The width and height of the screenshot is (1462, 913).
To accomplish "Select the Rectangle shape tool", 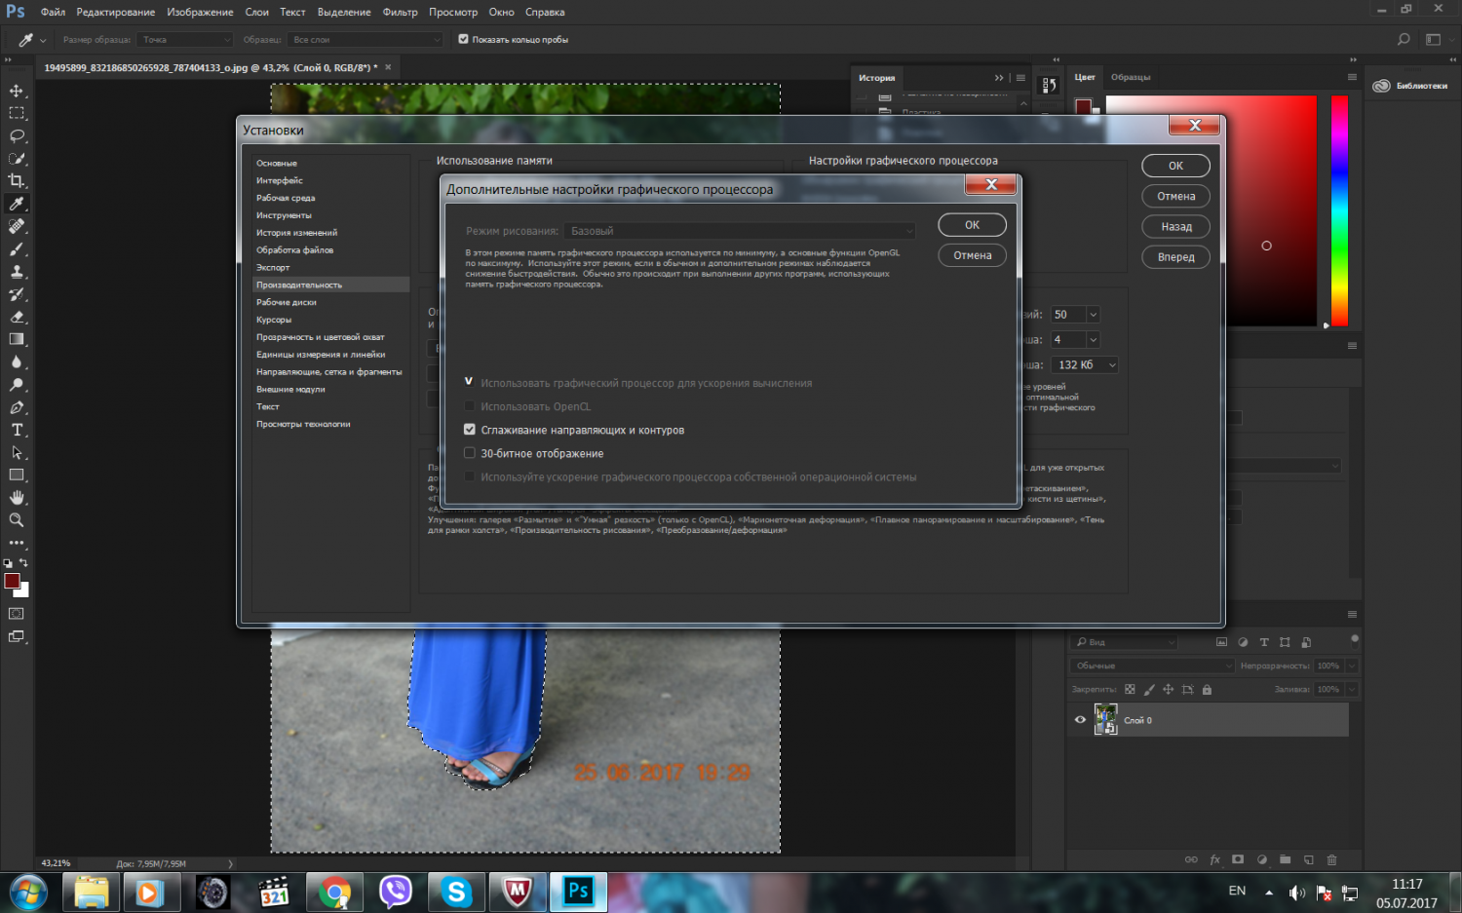I will tap(17, 475).
